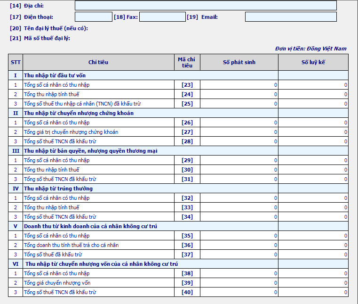Click the Địa chỉ [14] input field
358x304 pixels.
click(x=206, y=6)
